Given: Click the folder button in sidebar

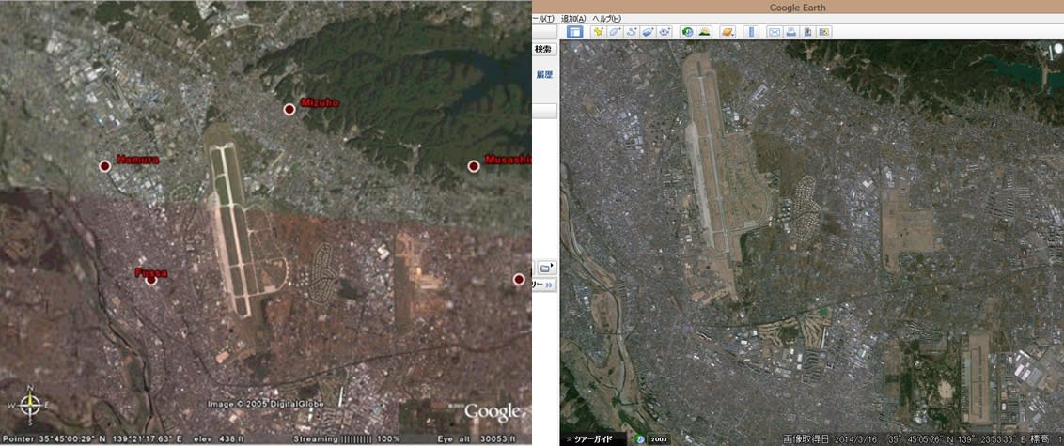Looking at the screenshot, I should point(545,268).
